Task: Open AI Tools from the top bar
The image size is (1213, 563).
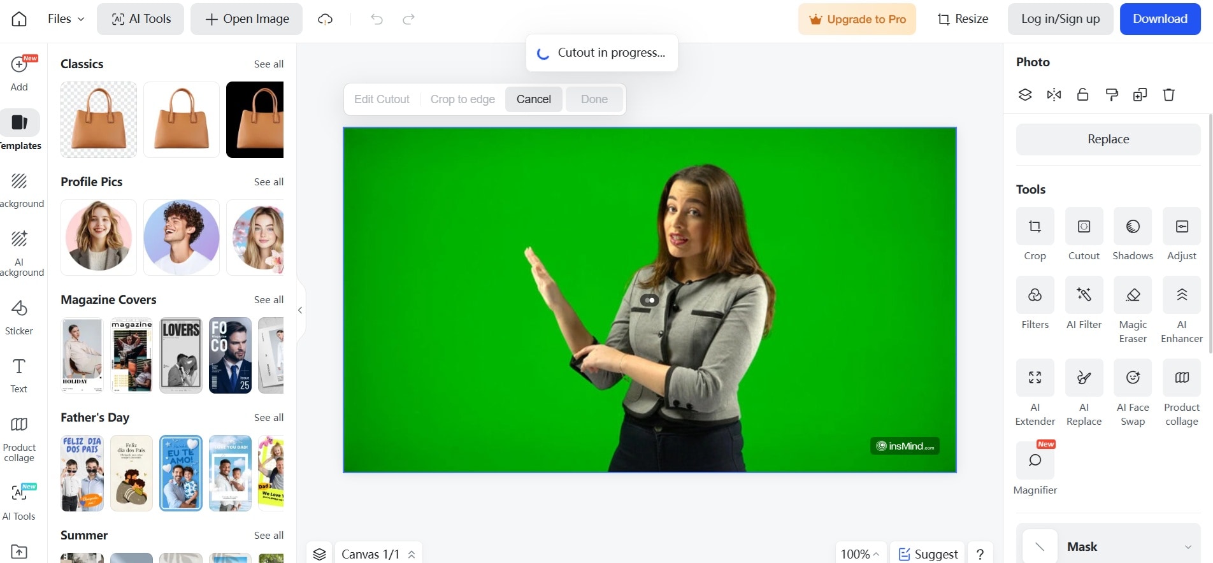Action: tap(141, 19)
